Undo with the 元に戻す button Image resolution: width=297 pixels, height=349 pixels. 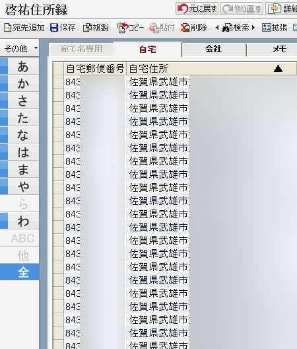click(197, 9)
